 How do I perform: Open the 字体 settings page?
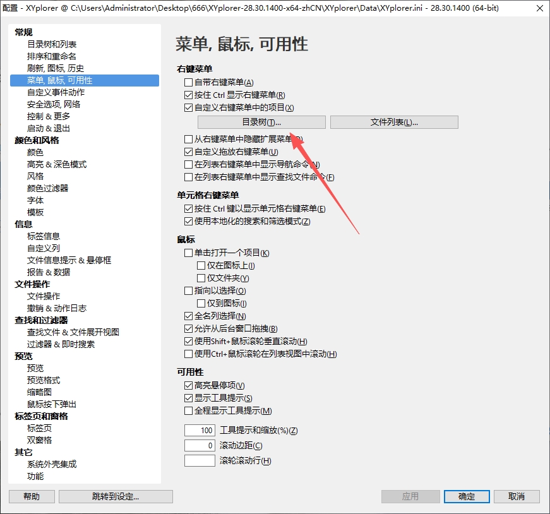click(35, 200)
